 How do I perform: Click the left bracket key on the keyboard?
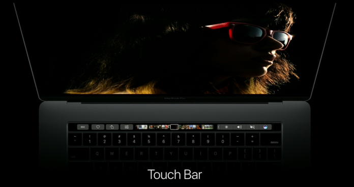pyautogui.click(x=245, y=154)
